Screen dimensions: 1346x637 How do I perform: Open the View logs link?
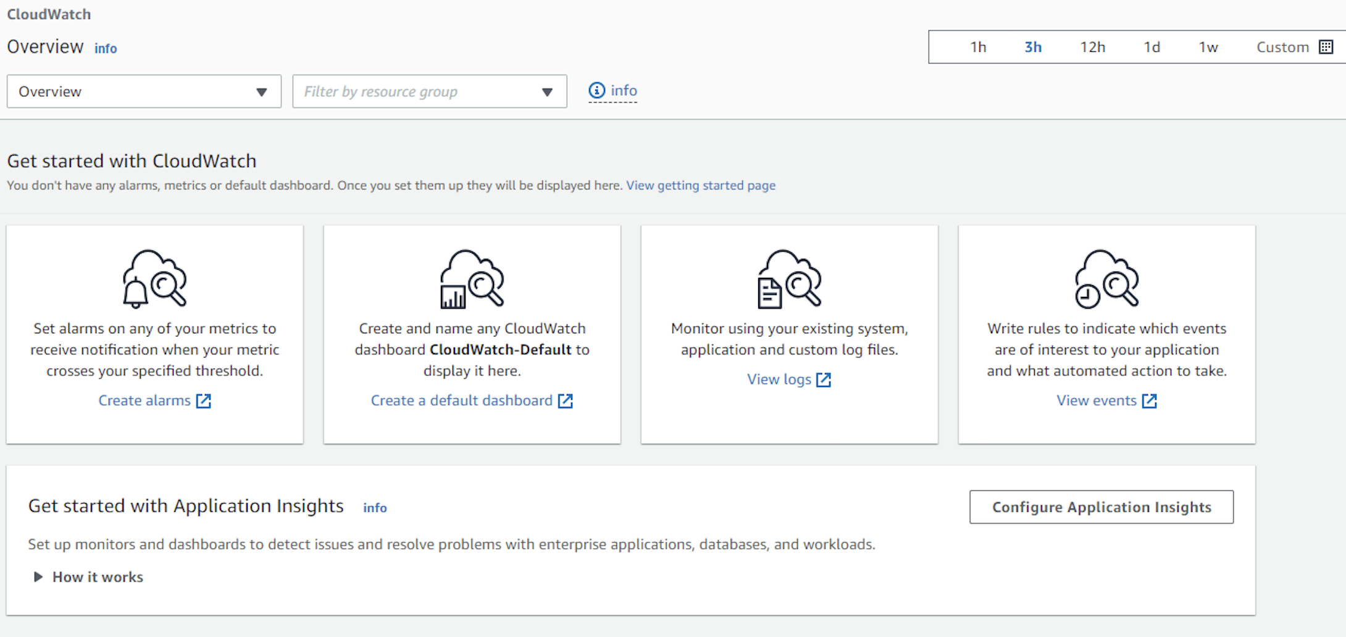[x=779, y=380]
